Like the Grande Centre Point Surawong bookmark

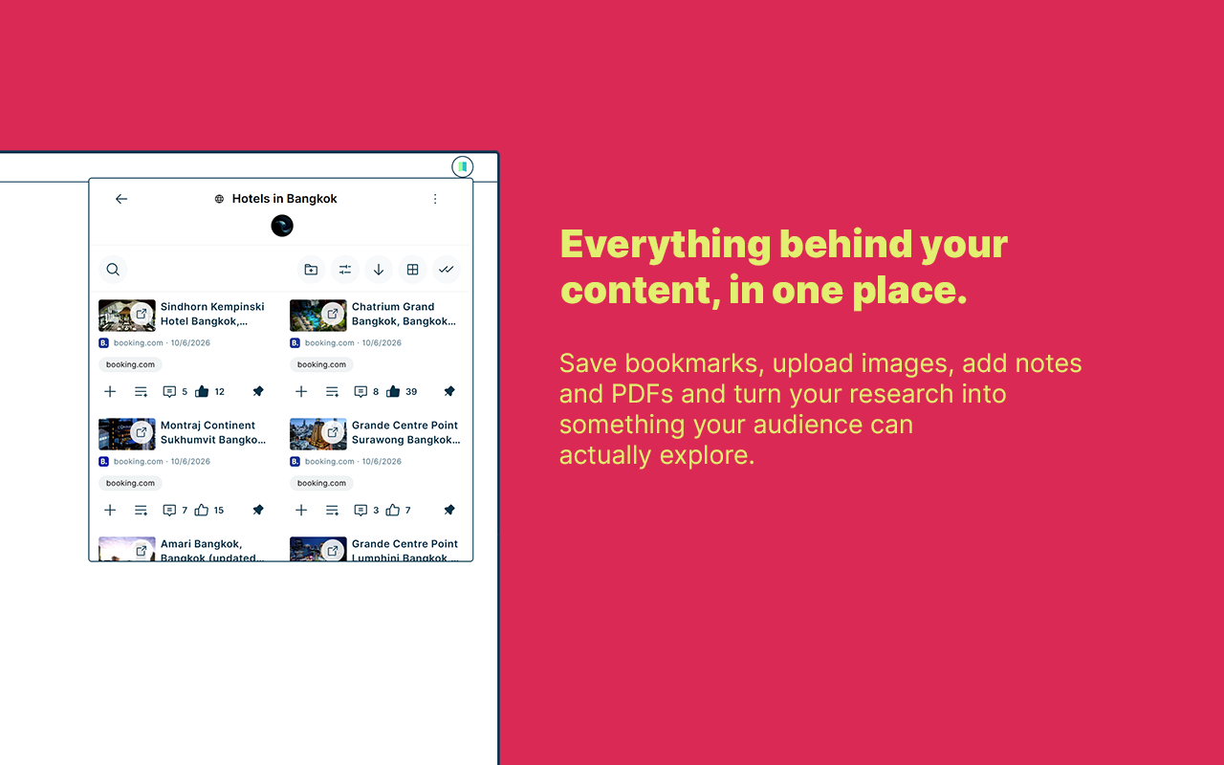[x=393, y=510]
